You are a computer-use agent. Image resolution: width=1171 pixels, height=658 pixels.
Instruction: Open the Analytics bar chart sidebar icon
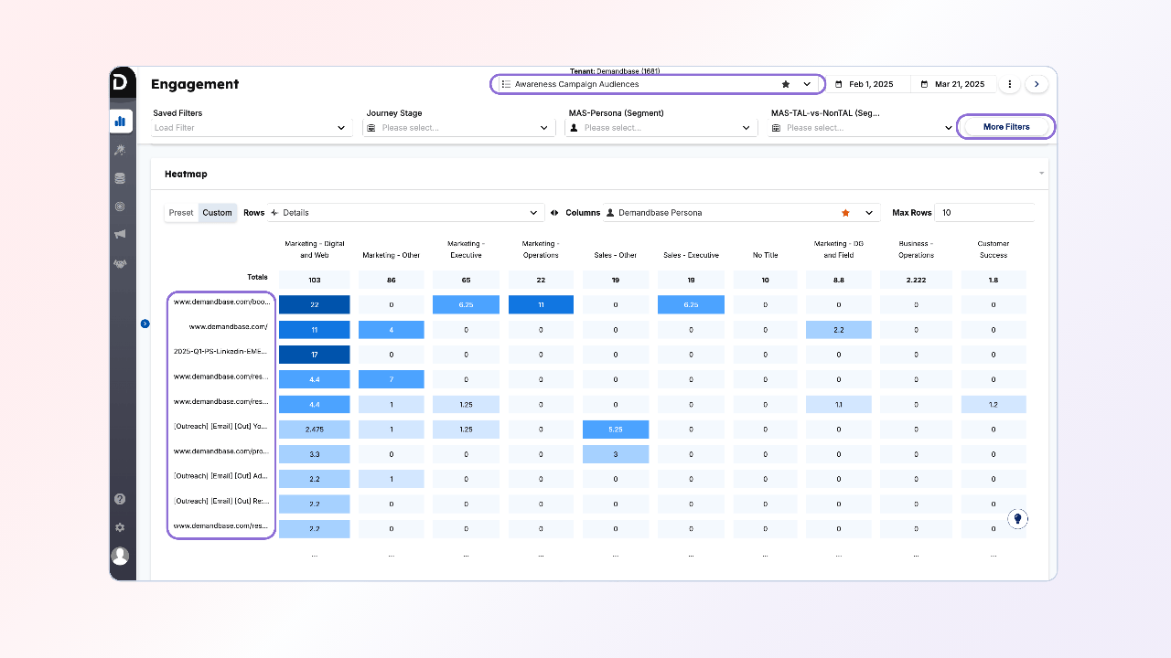120,121
